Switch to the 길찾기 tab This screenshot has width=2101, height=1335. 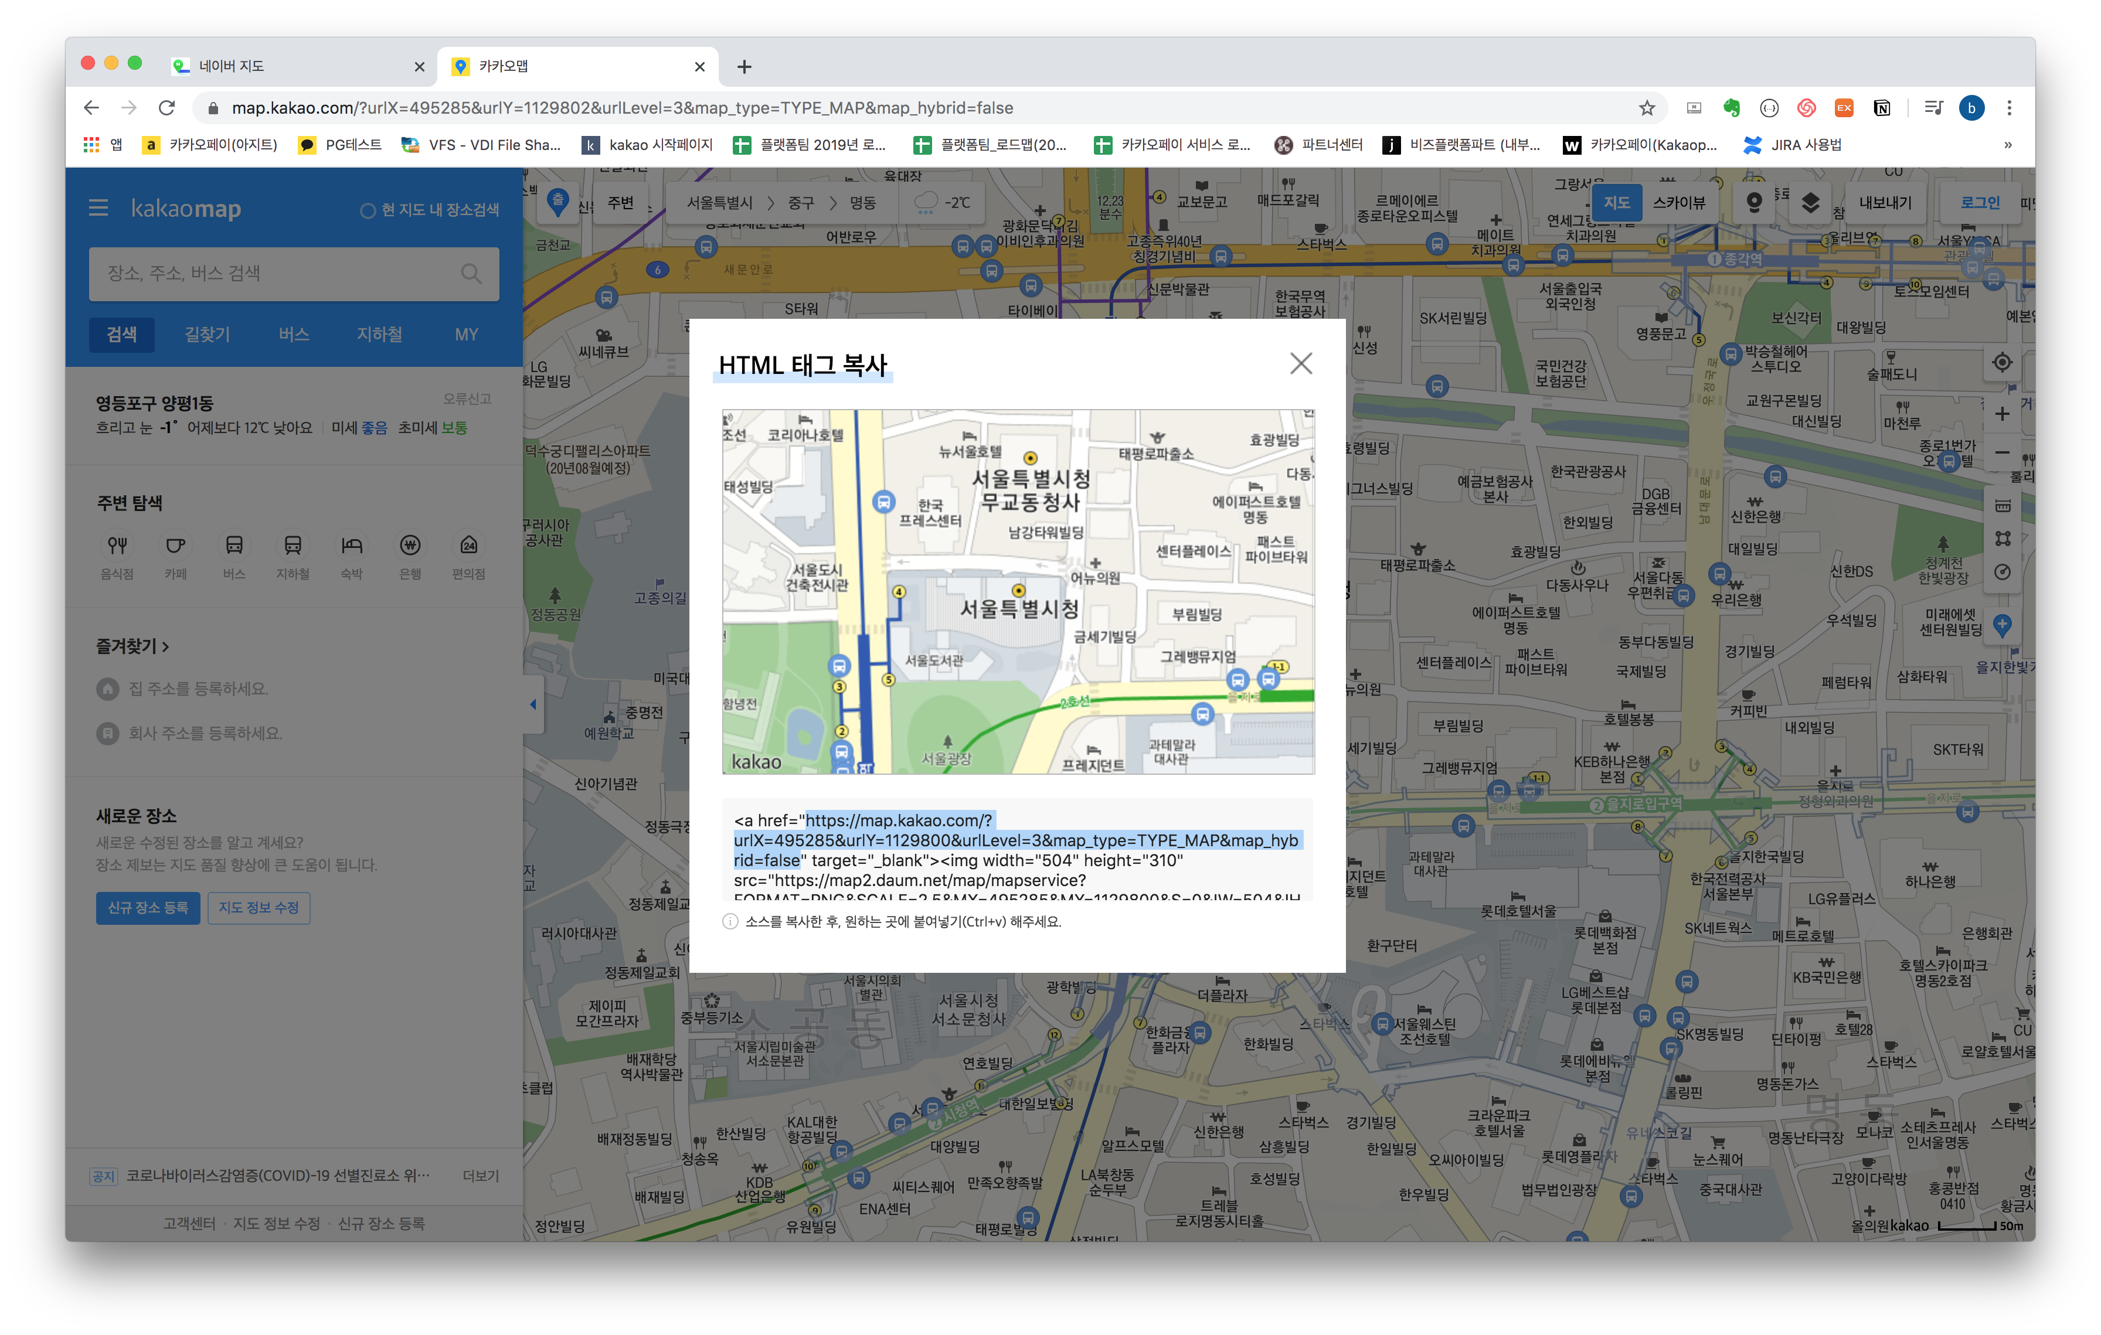pos(208,335)
